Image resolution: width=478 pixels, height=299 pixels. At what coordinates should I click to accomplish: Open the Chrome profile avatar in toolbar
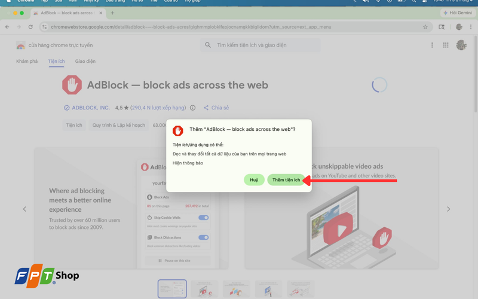click(459, 27)
